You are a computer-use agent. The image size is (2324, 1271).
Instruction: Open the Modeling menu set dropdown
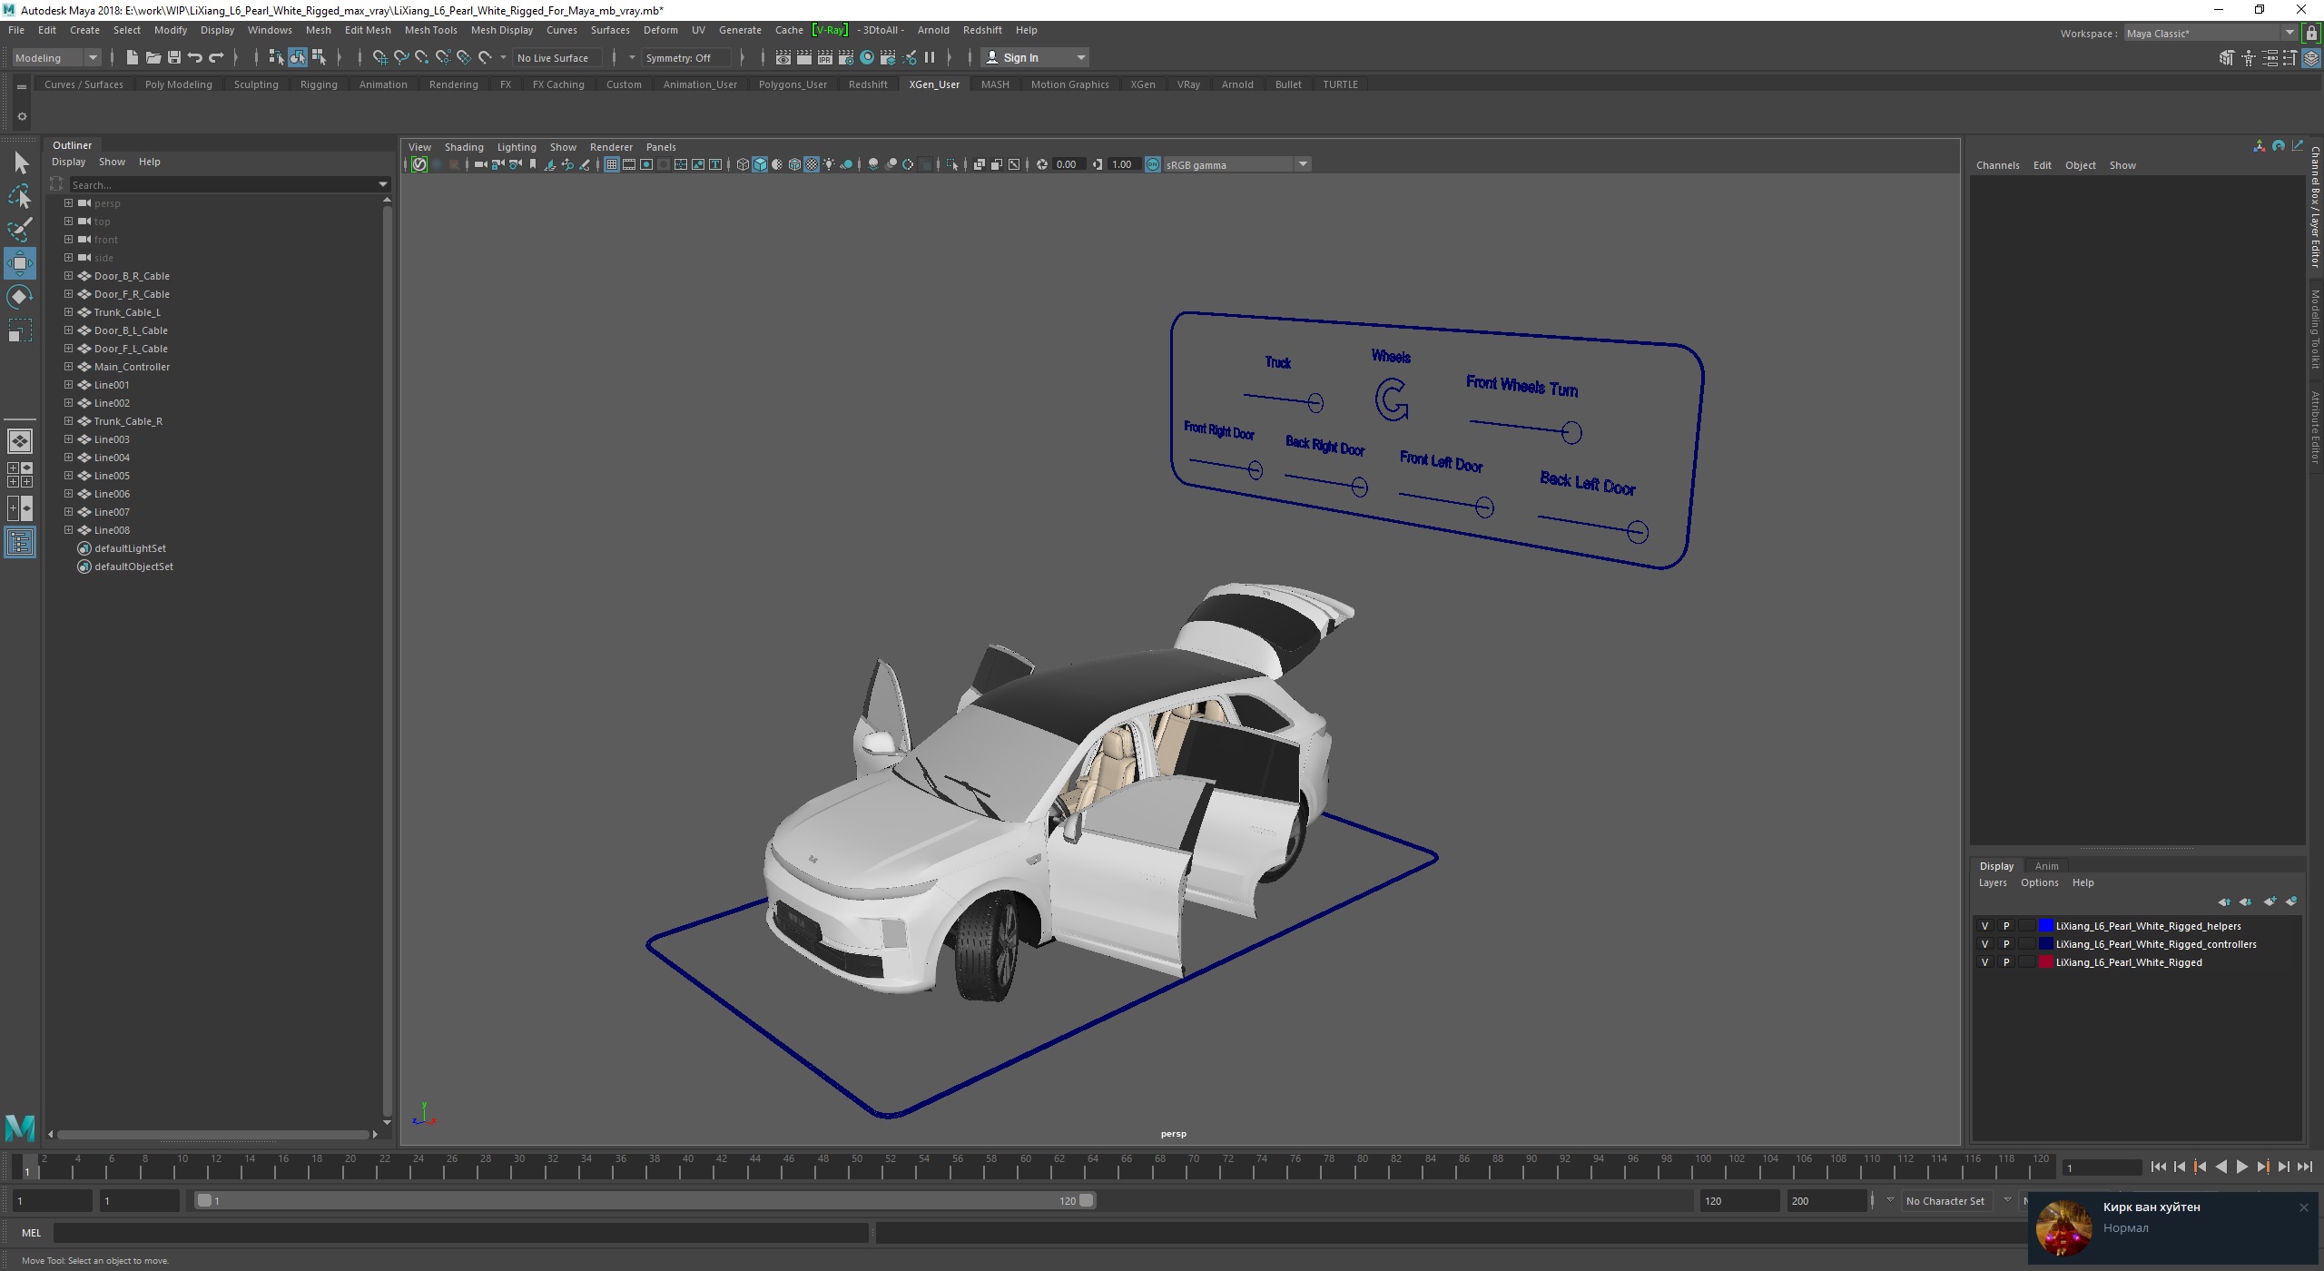56,57
